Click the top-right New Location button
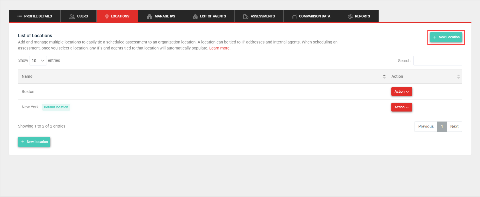Screen dimensions: 480x197 pos(446,37)
